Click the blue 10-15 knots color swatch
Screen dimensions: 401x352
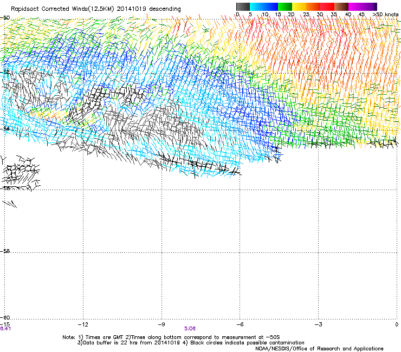[x=271, y=6]
